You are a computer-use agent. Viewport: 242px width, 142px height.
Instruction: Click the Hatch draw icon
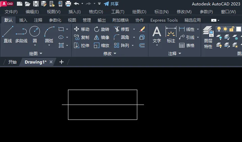pos(61,45)
